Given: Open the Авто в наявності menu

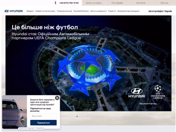Looking at the screenshot, I should pyautogui.click(x=98, y=11).
